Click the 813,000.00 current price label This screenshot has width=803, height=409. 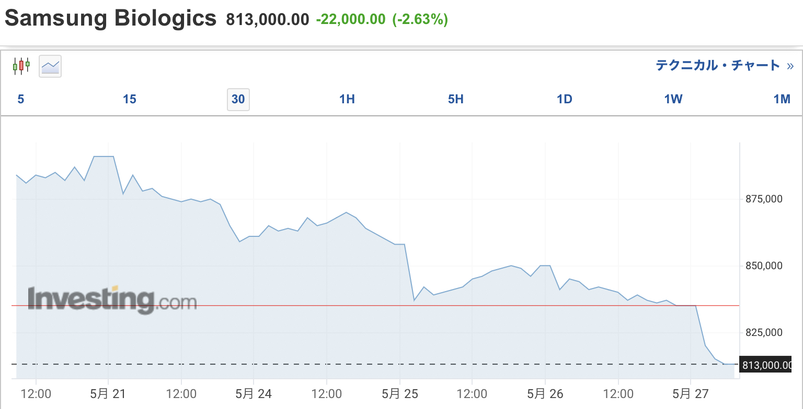[x=765, y=364]
